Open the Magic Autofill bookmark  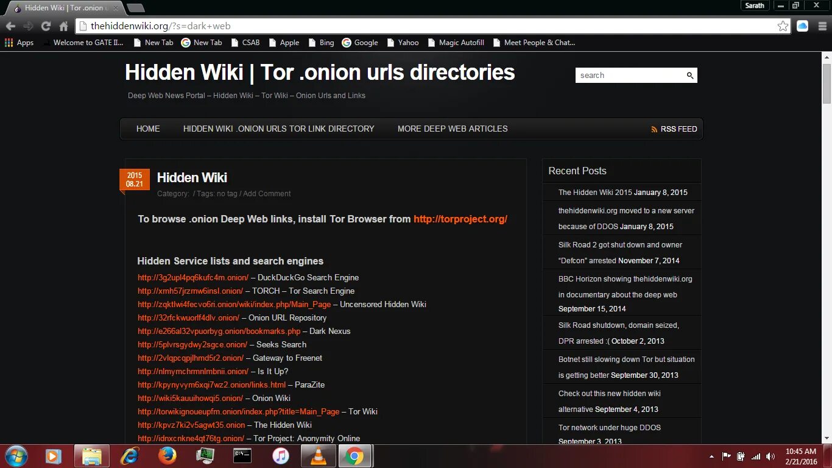tap(456, 43)
